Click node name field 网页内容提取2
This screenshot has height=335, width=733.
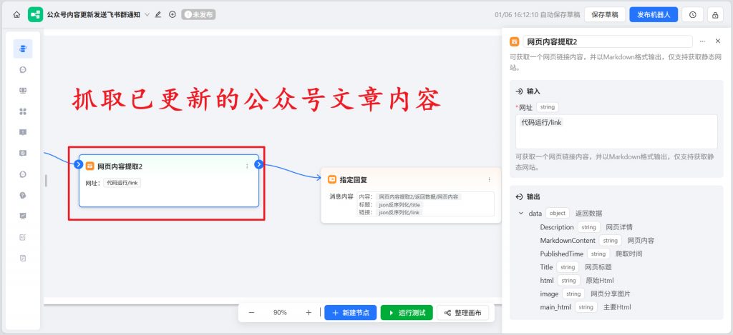(607, 41)
